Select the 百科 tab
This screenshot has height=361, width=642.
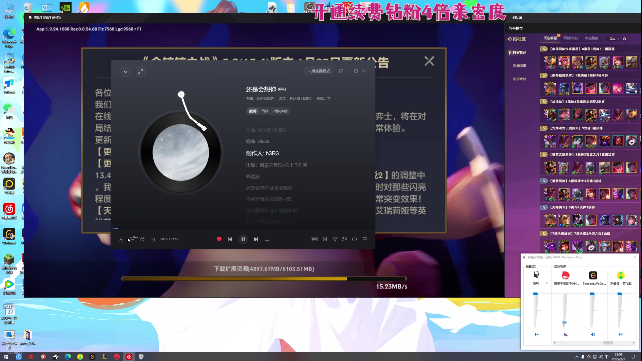pos(265,111)
